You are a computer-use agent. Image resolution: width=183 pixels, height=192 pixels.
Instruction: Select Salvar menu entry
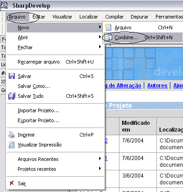(x=55, y=76)
